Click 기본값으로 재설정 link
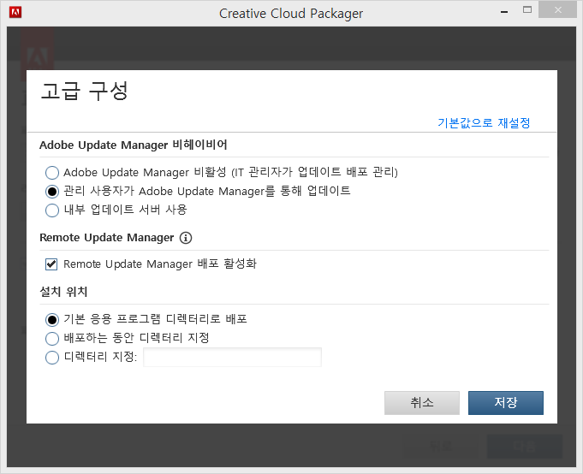Image resolution: width=583 pixels, height=474 pixels. coord(484,122)
